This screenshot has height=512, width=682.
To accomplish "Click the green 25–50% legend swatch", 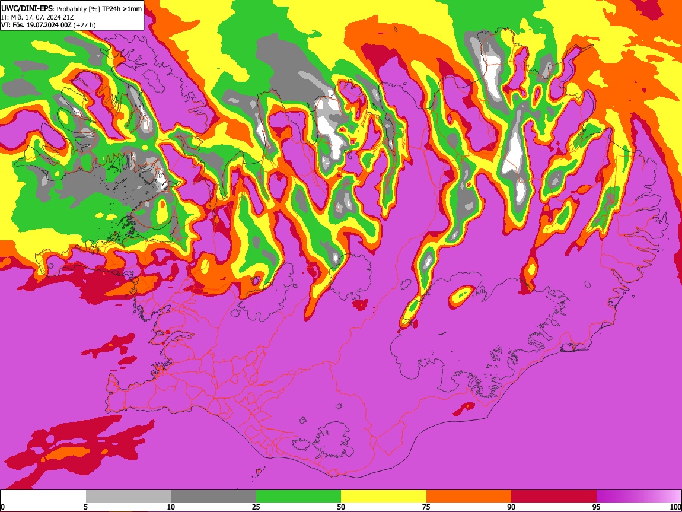I will [x=298, y=497].
